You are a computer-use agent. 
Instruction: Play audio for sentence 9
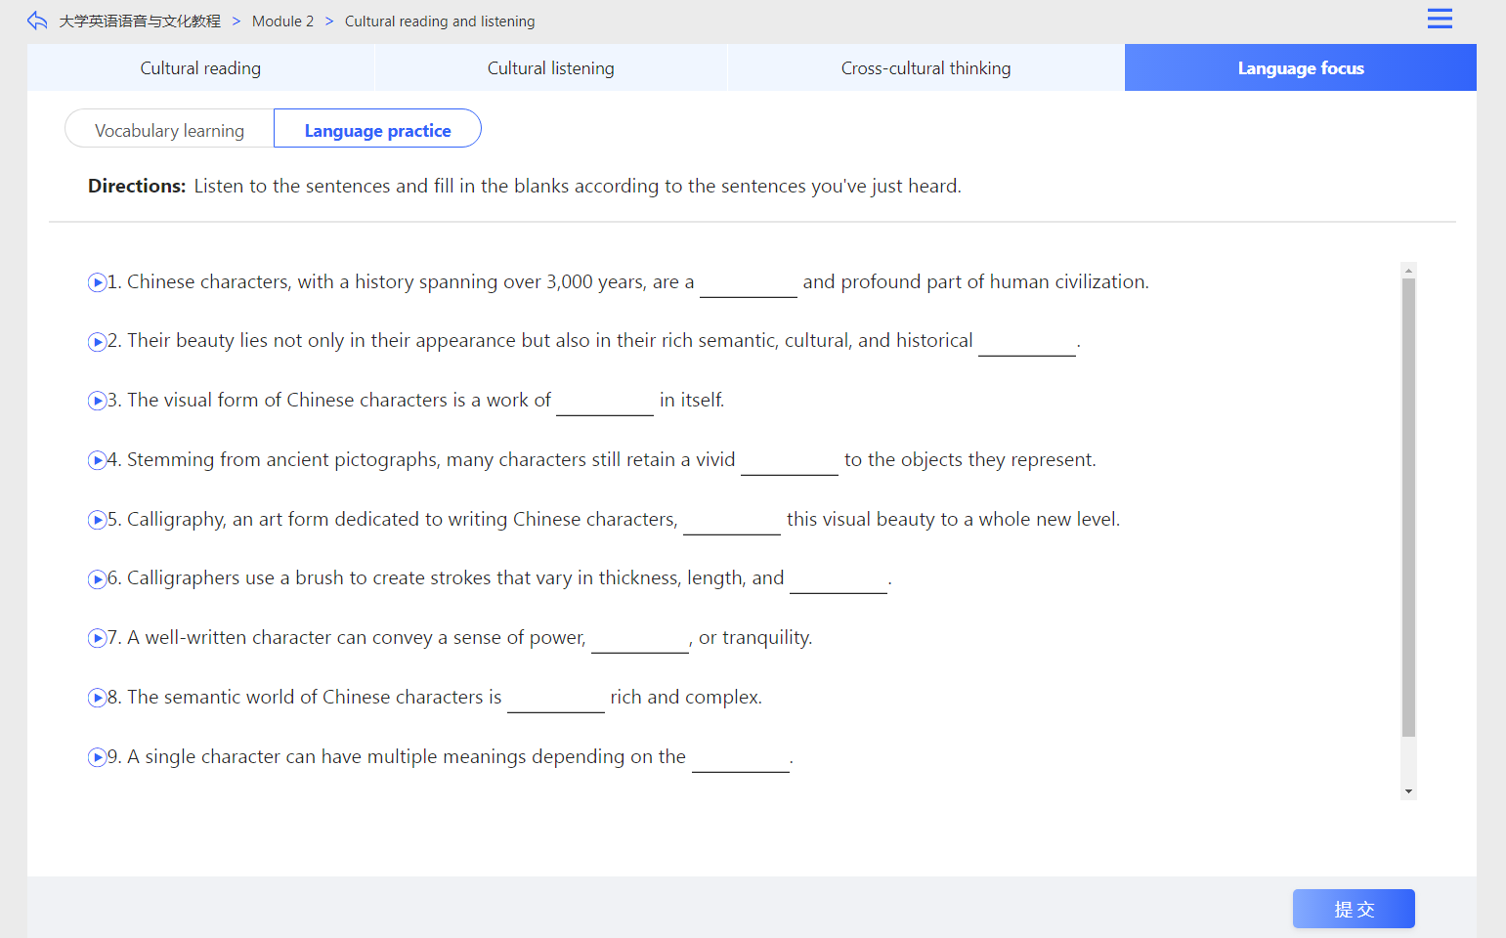tap(97, 757)
